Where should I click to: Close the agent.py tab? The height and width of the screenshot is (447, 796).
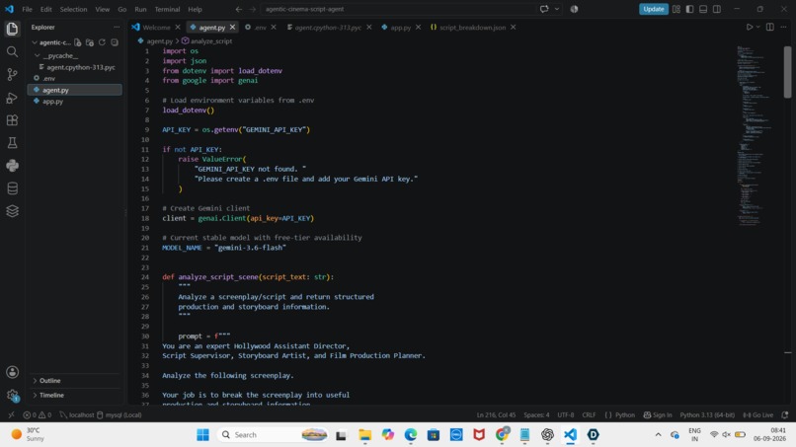tap(232, 28)
